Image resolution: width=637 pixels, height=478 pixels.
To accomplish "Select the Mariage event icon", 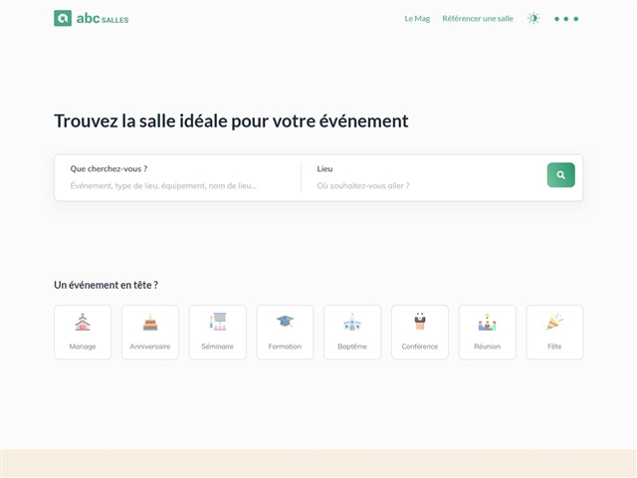I will click(83, 322).
